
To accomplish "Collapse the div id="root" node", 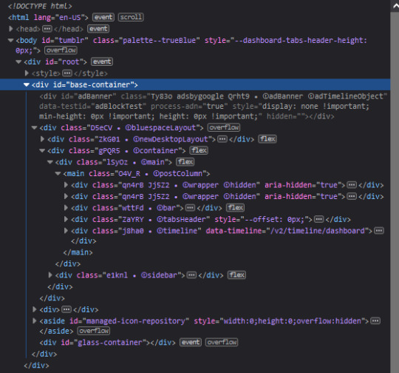I will click(18, 61).
